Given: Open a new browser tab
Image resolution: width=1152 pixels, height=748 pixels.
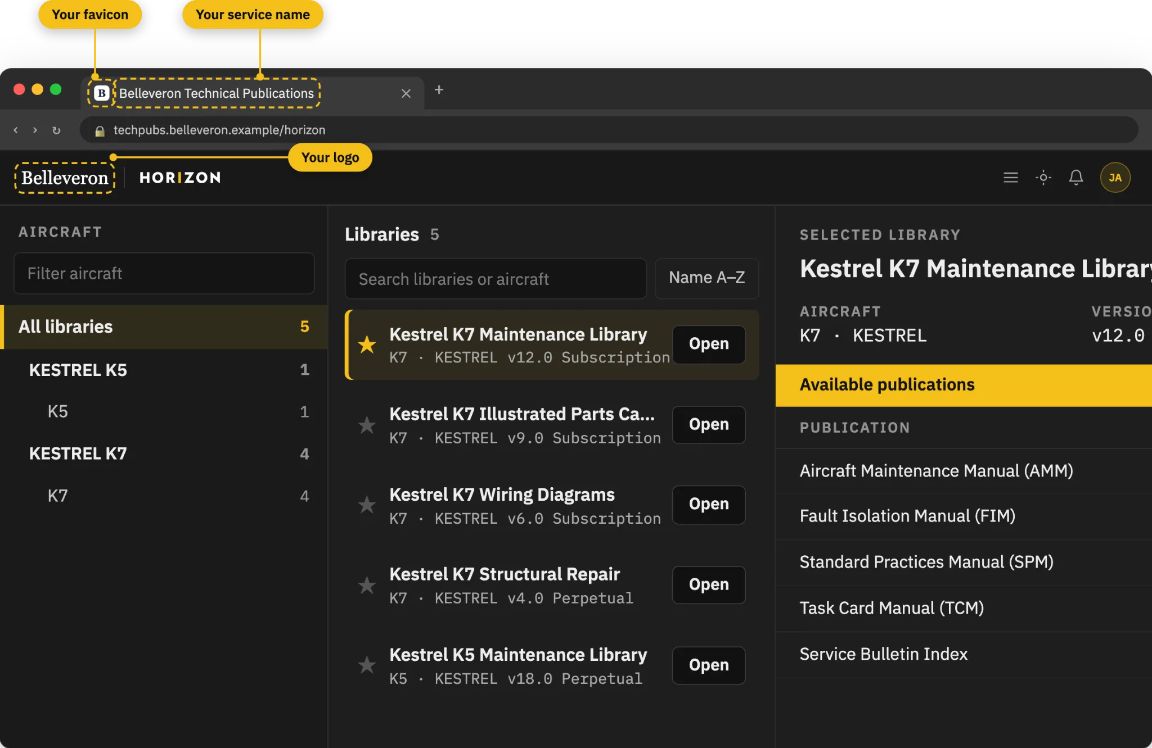Looking at the screenshot, I should click(x=439, y=90).
